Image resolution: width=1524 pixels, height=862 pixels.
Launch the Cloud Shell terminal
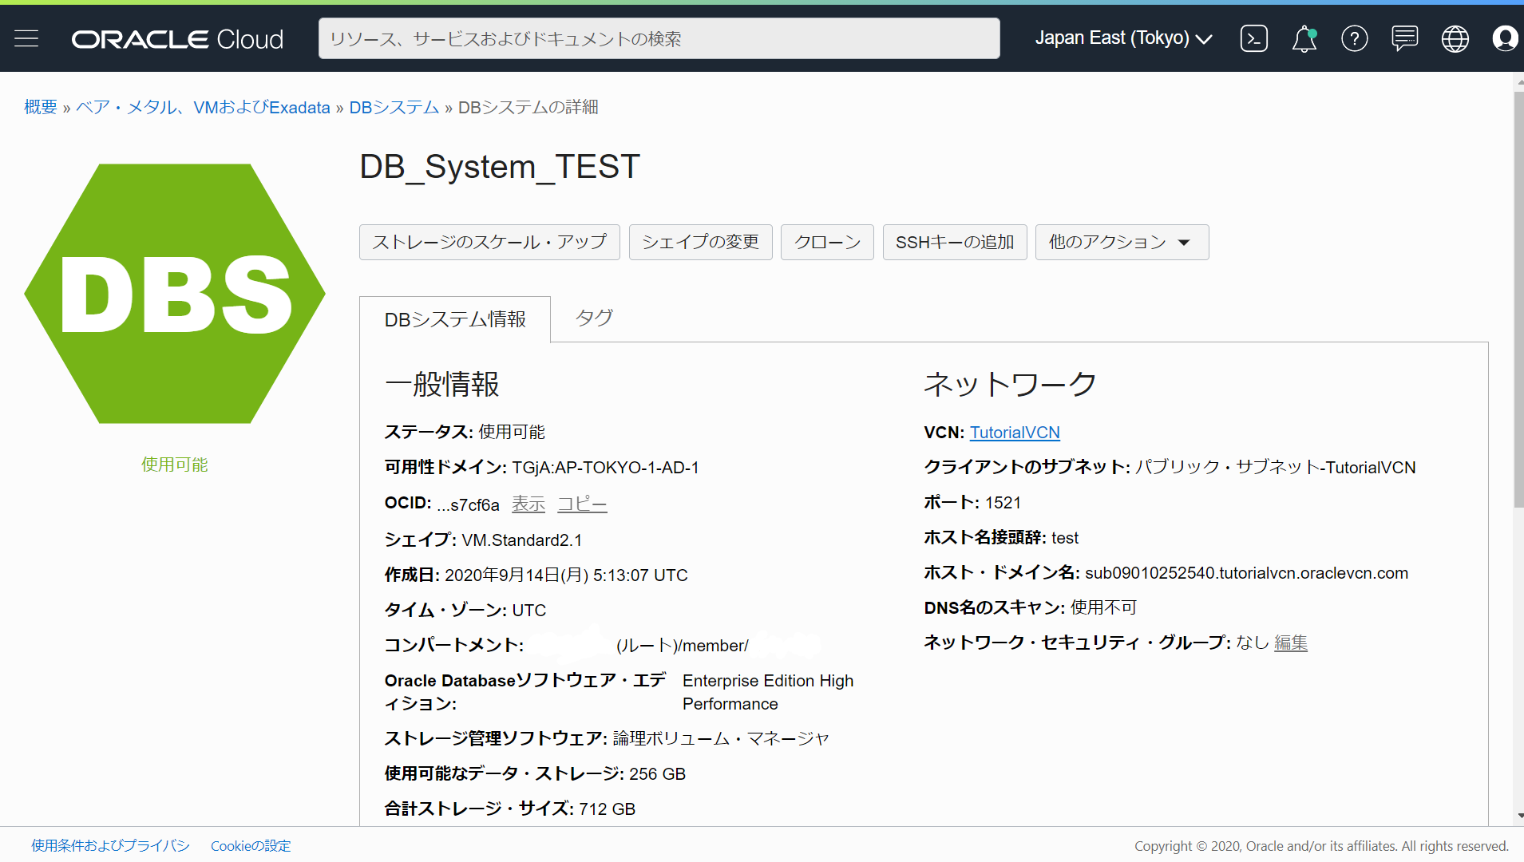click(1253, 38)
